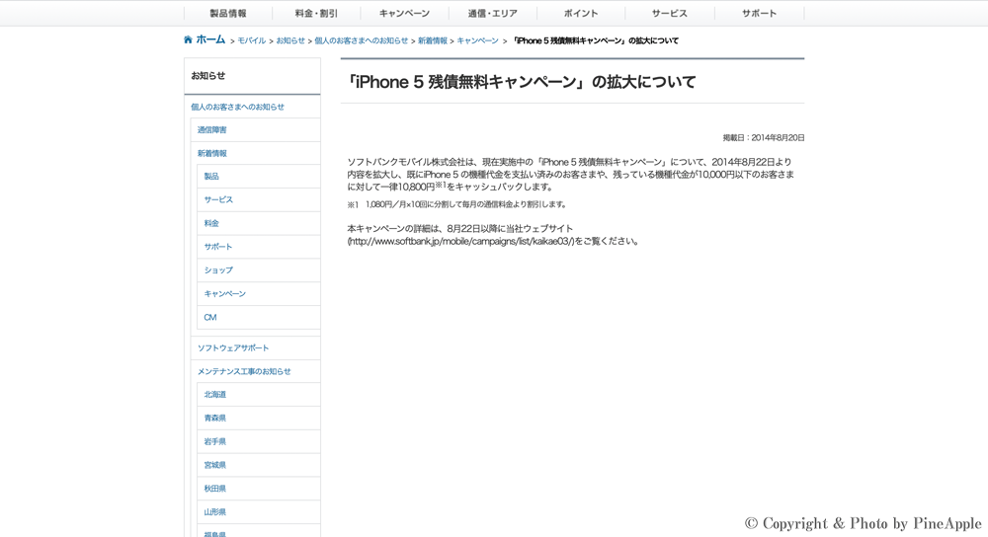Open メンテナンス工事のお知らせ in sidebar

pos(244,372)
